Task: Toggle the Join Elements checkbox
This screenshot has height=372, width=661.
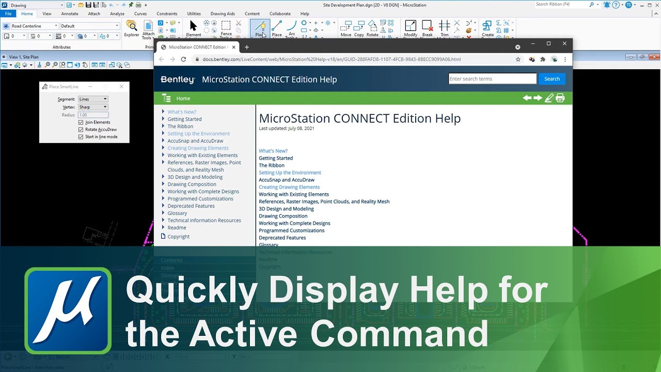Action: [81, 122]
